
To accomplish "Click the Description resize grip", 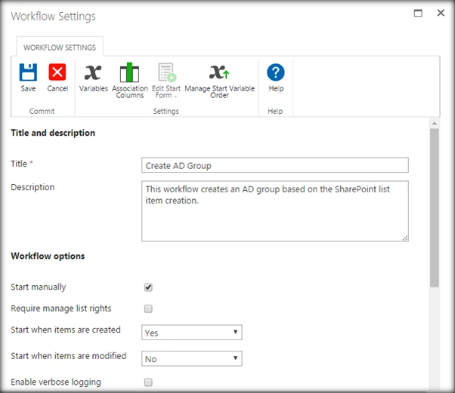I will click(405, 238).
